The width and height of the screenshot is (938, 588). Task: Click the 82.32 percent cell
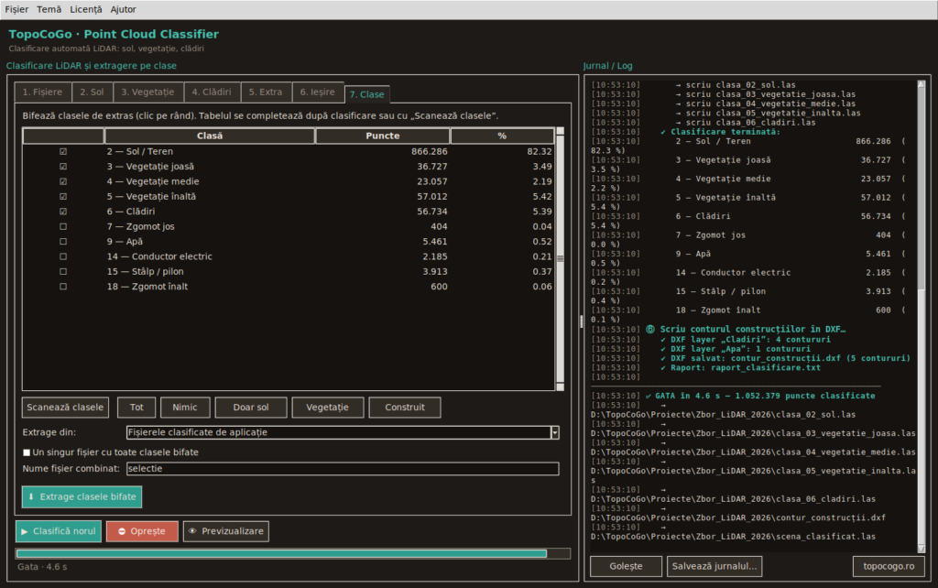pos(539,152)
